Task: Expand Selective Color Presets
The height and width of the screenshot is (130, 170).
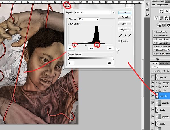Action: pyautogui.click(x=154, y=54)
